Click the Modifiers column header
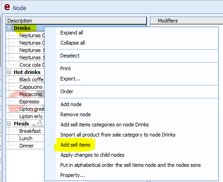 [x=187, y=21]
